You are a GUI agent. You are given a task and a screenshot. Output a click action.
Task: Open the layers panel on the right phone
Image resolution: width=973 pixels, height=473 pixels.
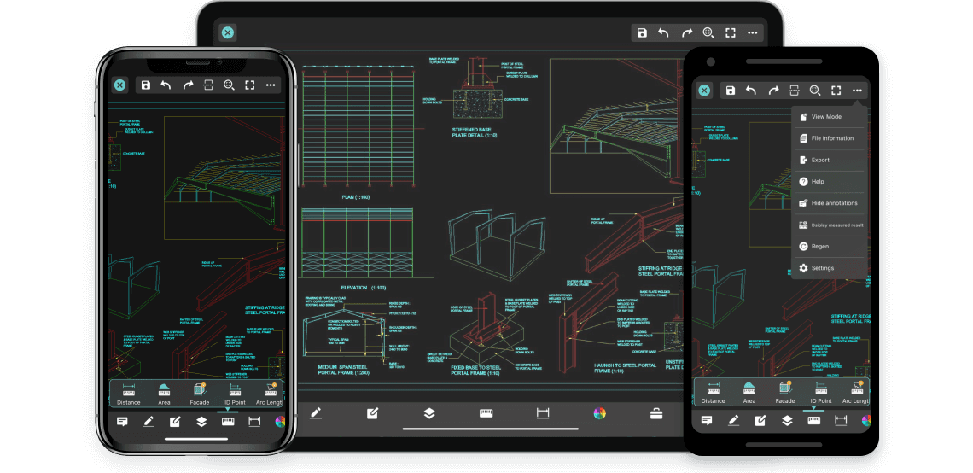click(x=787, y=421)
